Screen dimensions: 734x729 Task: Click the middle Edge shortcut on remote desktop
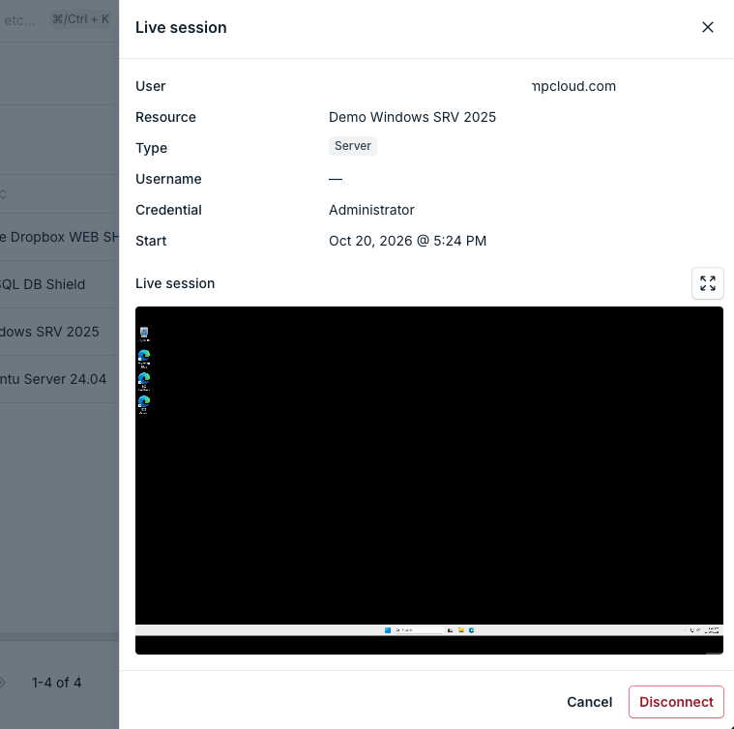pos(144,381)
